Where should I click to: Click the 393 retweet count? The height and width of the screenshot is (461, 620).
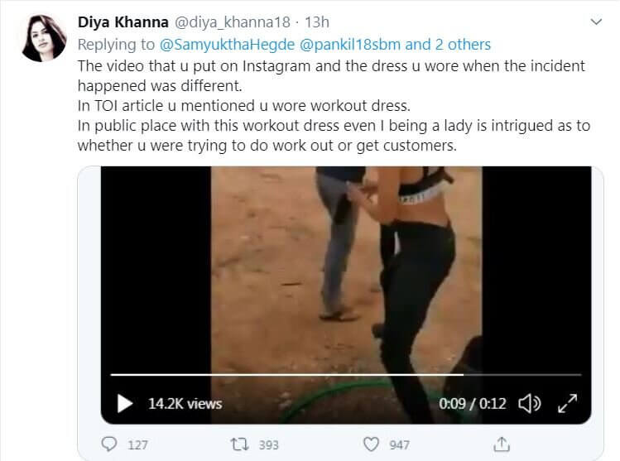(x=268, y=444)
